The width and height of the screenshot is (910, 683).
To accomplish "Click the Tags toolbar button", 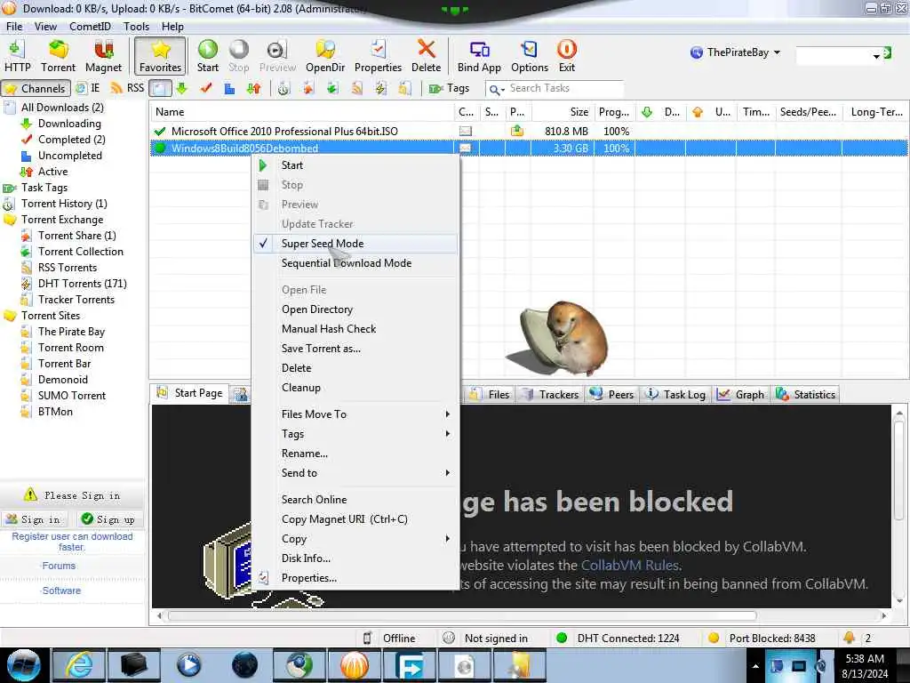I will point(449,88).
